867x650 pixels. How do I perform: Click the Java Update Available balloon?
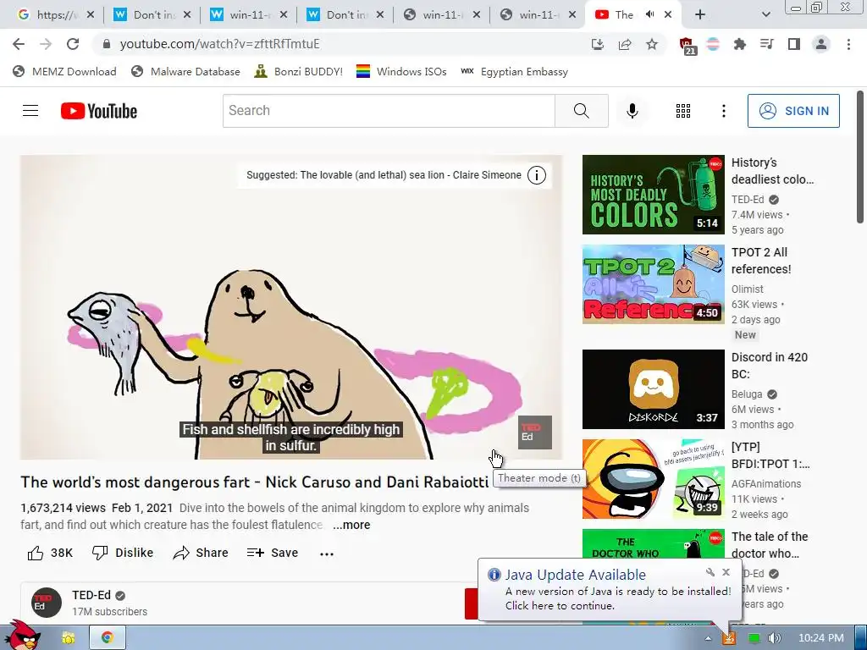[x=610, y=590]
